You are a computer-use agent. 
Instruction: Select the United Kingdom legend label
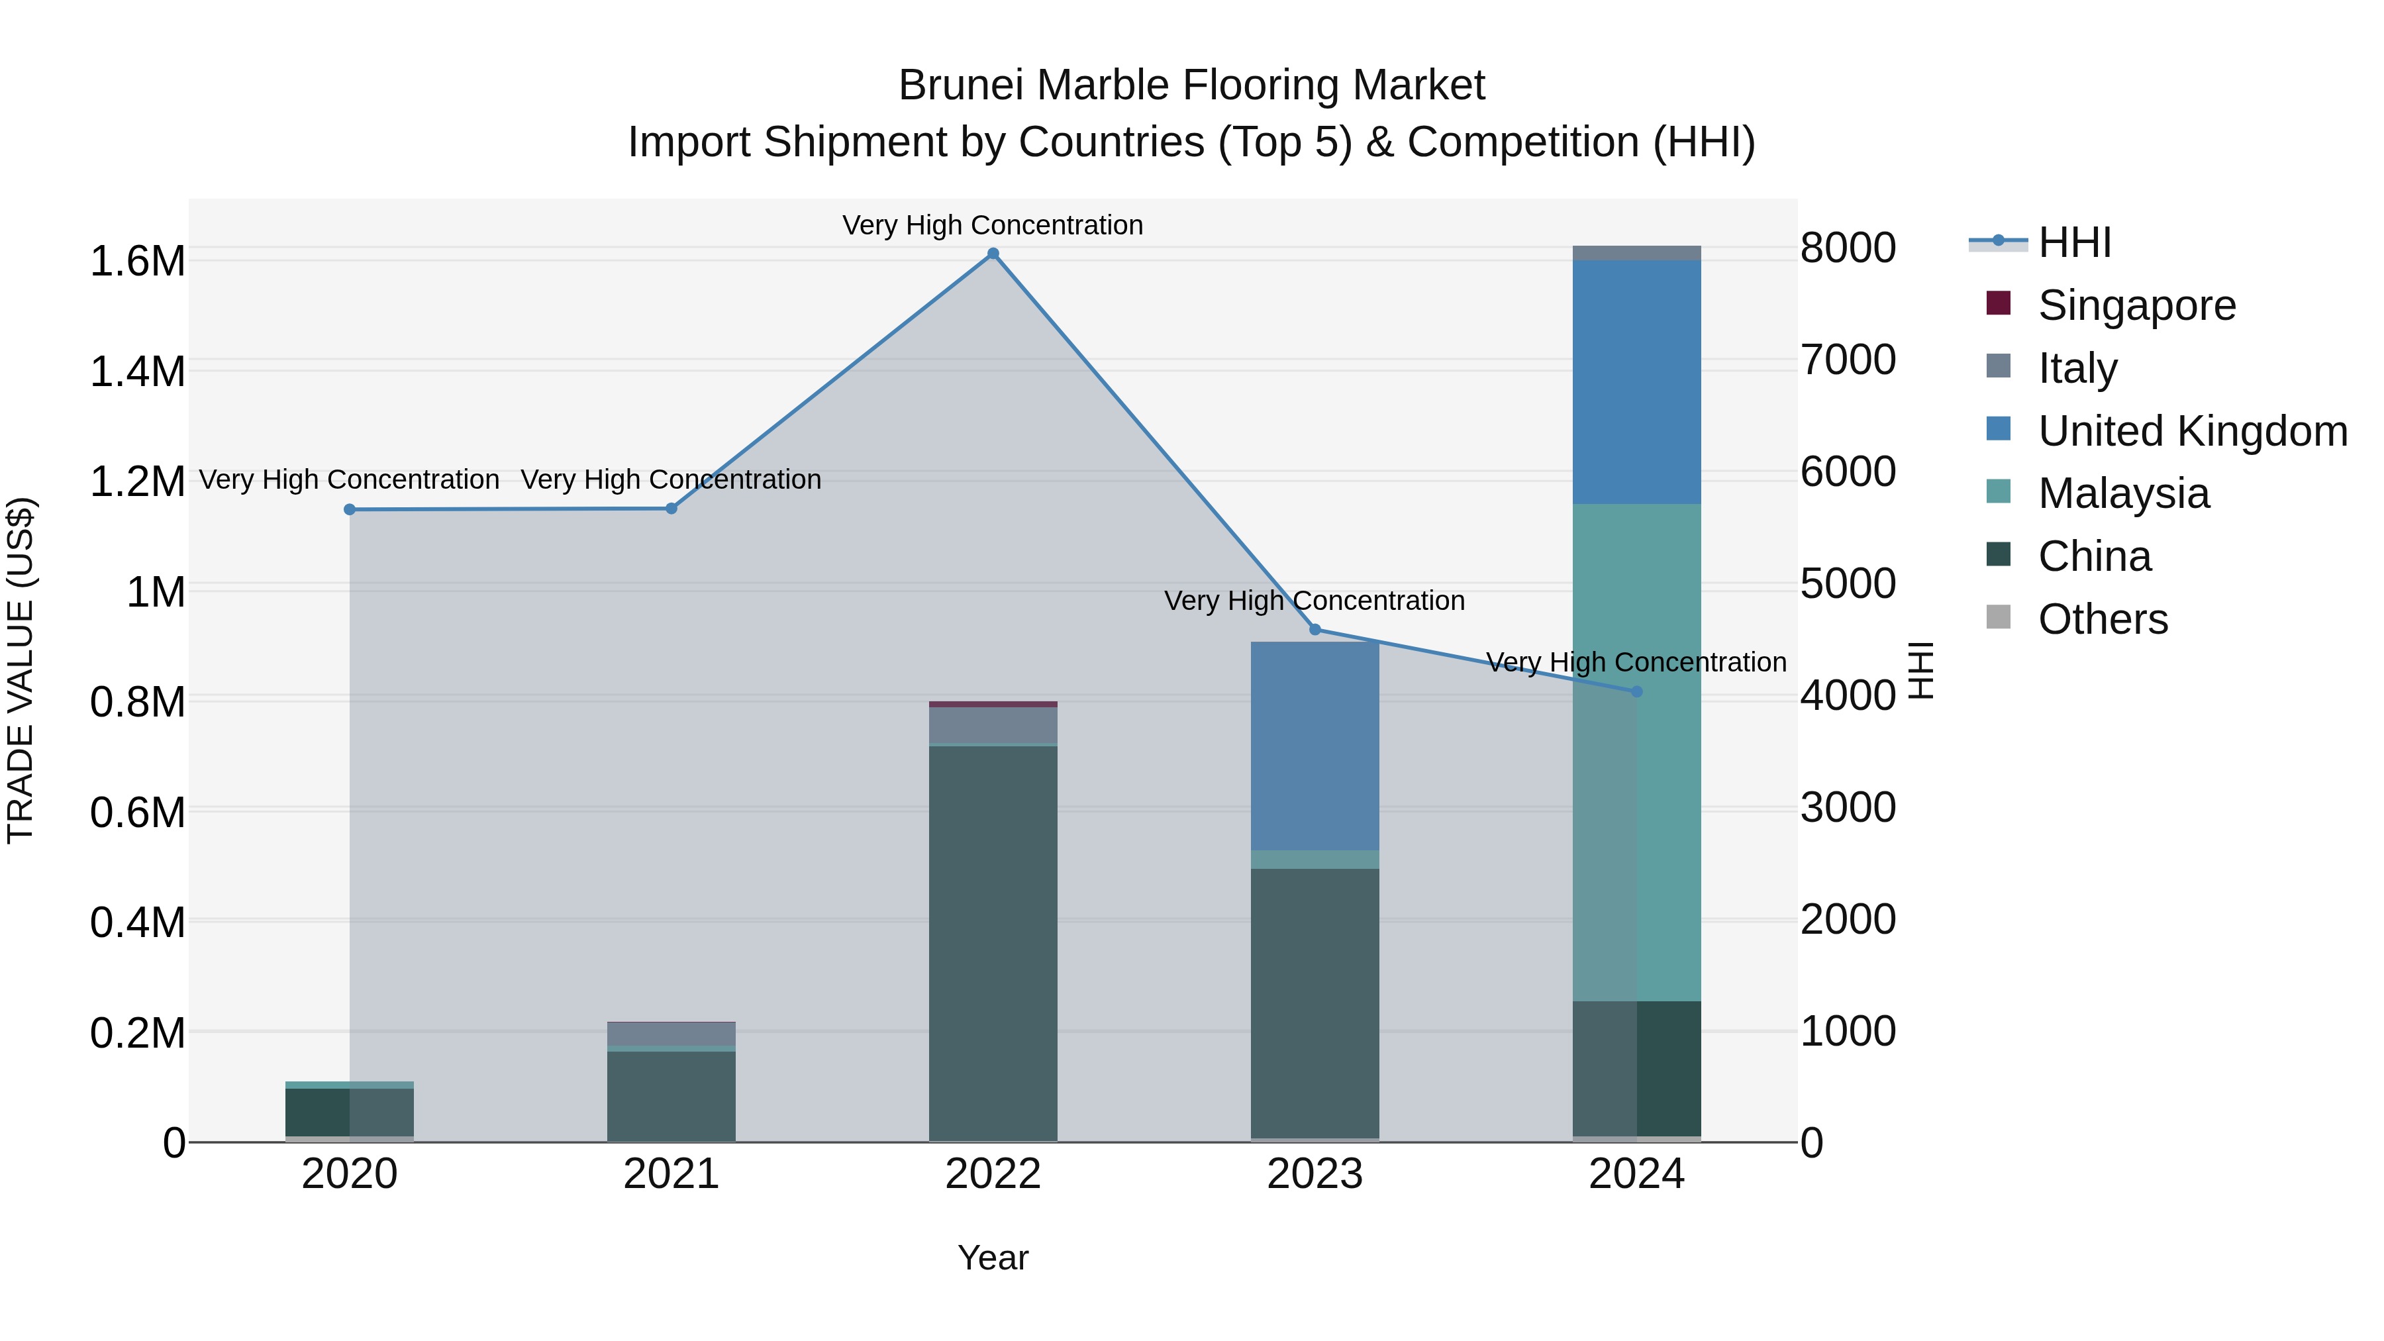pyautogui.click(x=2193, y=431)
